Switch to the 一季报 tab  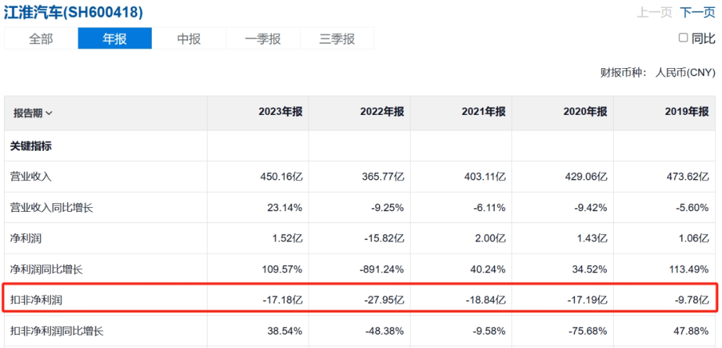point(263,39)
